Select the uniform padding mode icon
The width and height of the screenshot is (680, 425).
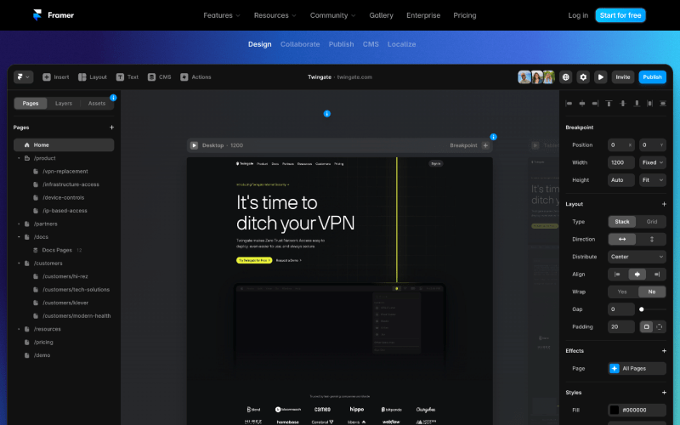click(x=646, y=327)
